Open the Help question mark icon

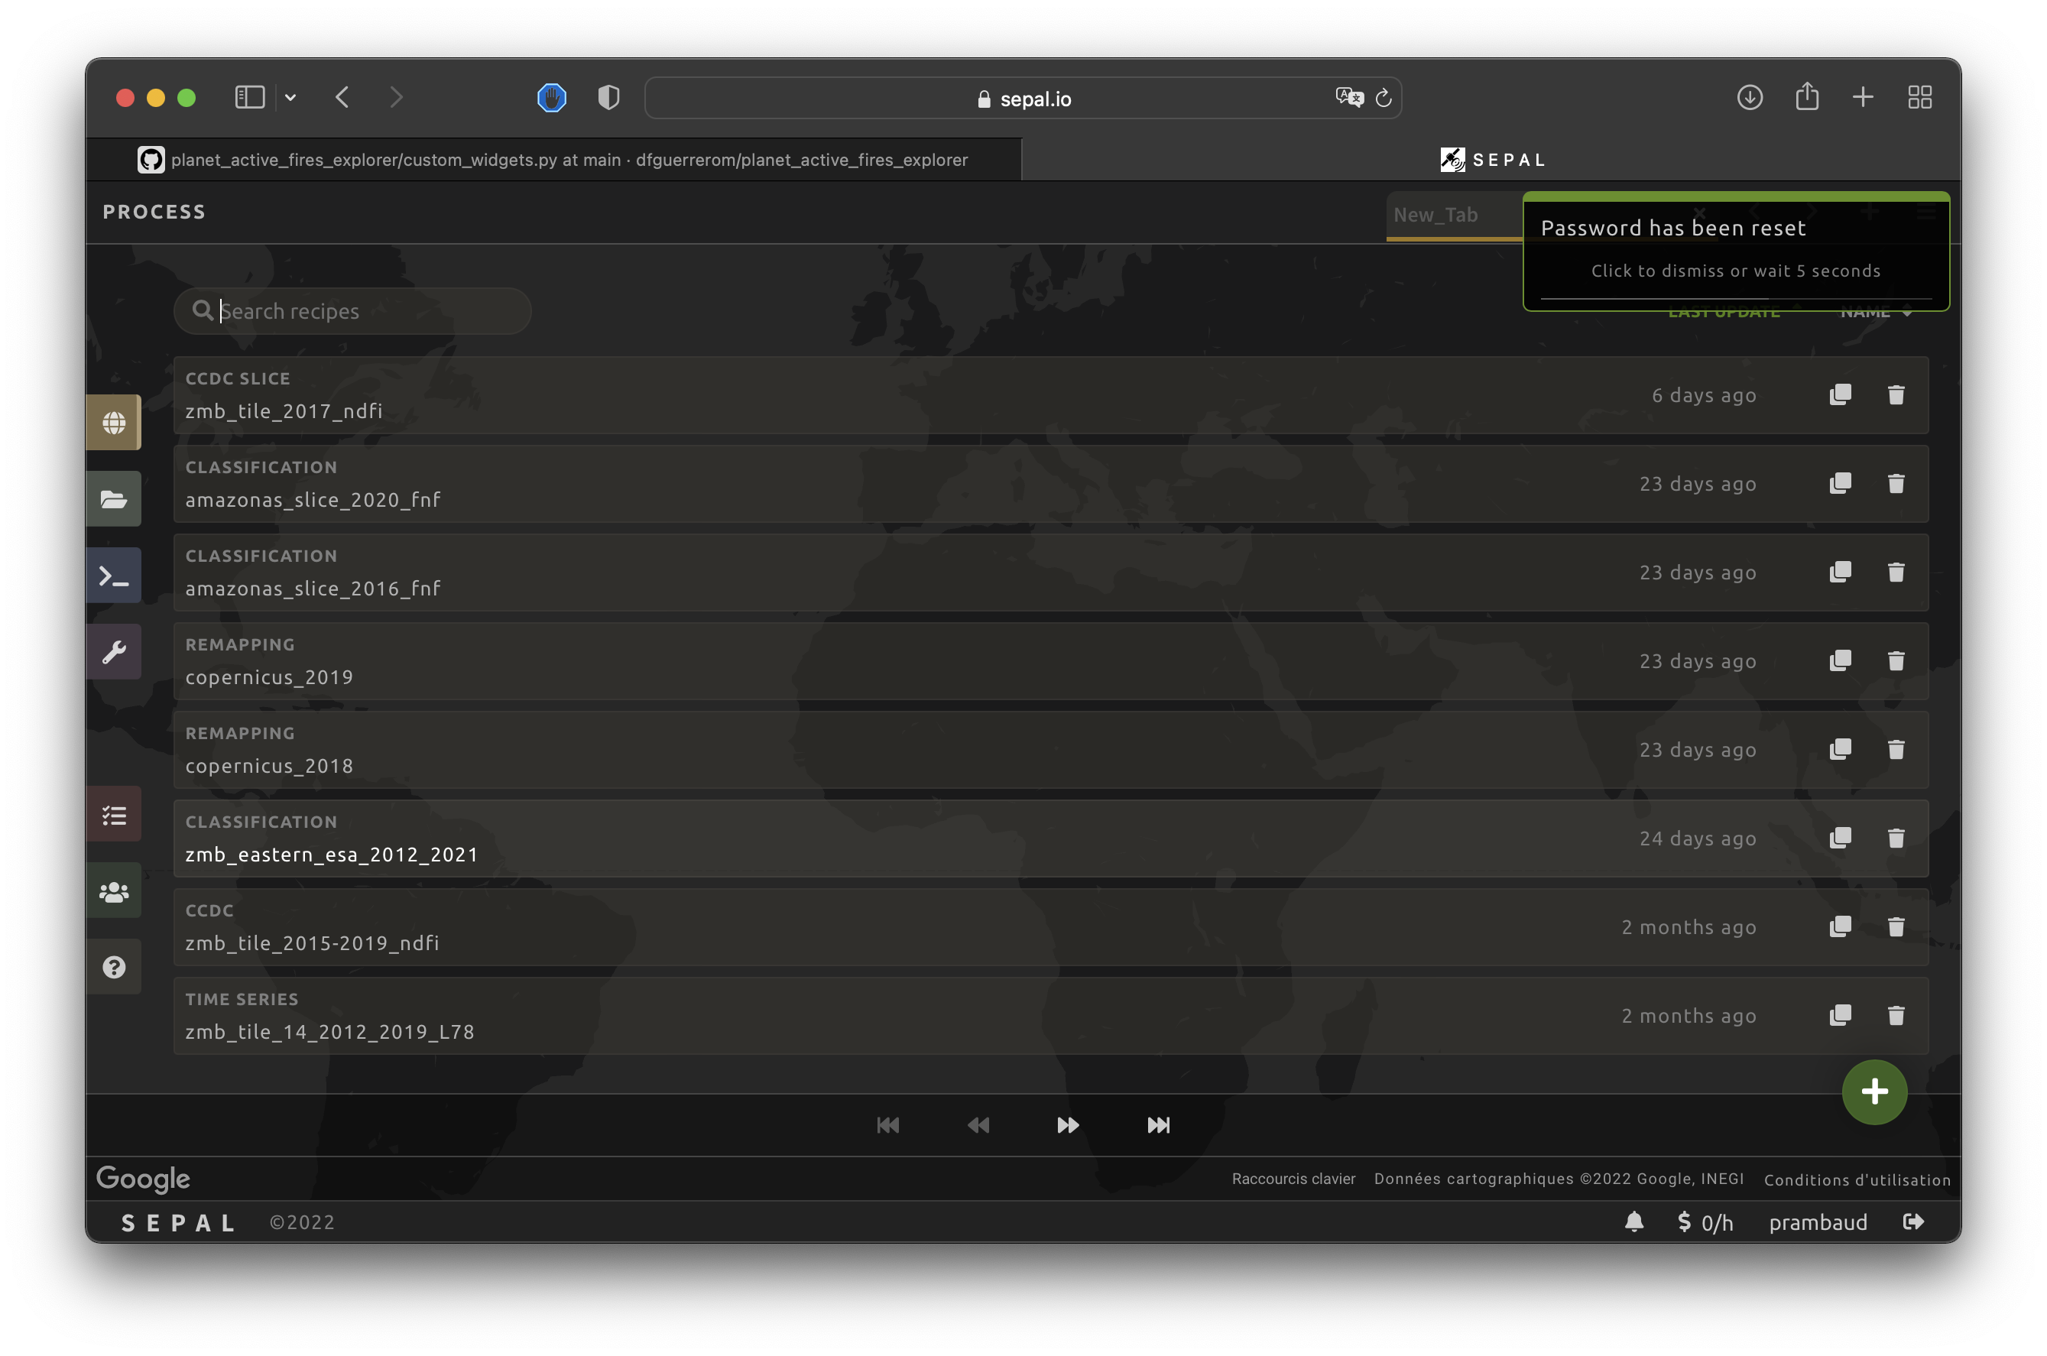[113, 967]
